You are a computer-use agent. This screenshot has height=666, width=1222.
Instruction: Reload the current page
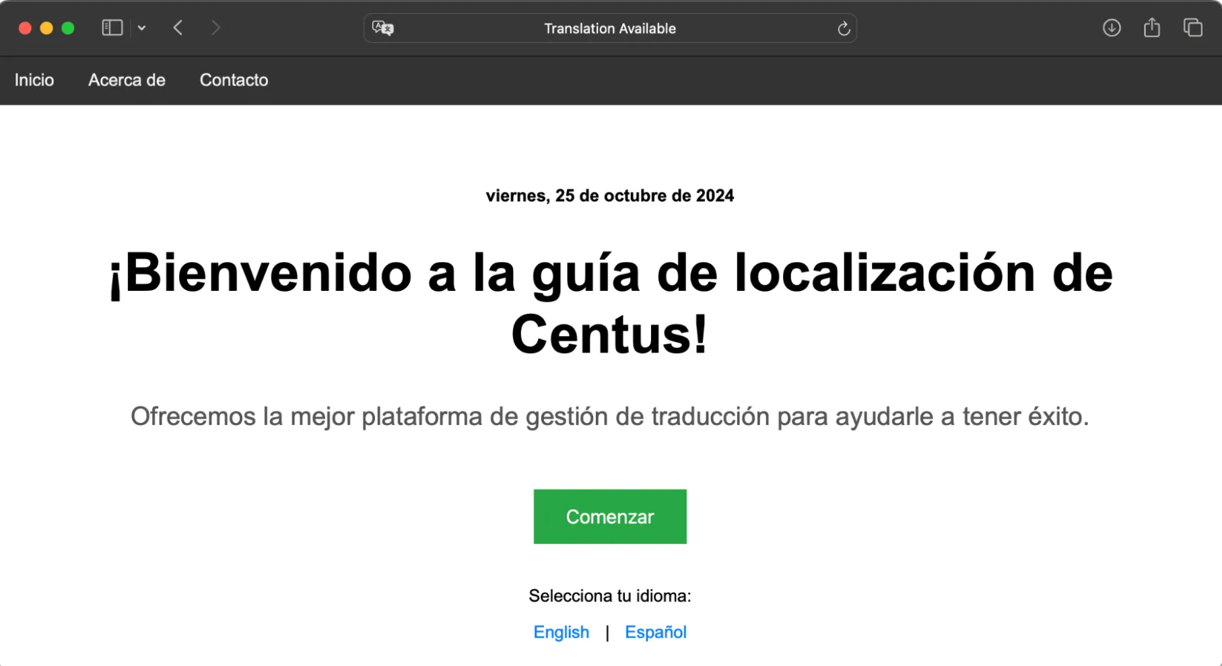point(844,28)
